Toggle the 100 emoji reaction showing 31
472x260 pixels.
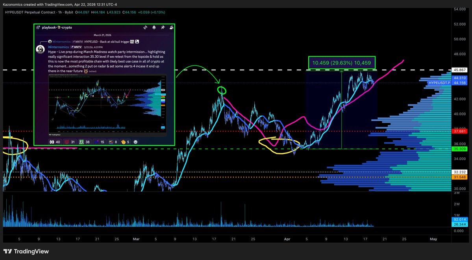[x=69, y=142]
